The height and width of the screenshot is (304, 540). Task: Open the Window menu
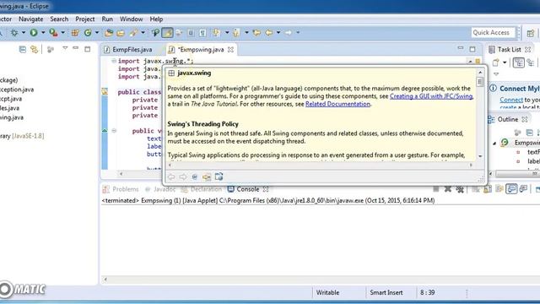pyautogui.click(x=131, y=19)
